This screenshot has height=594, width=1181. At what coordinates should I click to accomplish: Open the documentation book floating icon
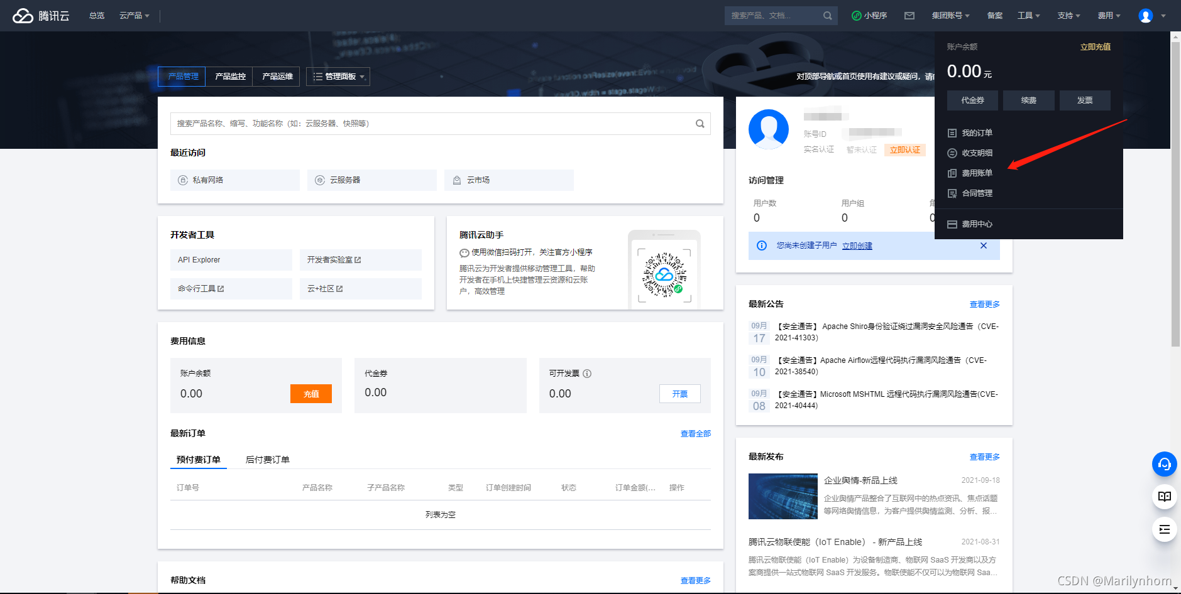coord(1165,497)
